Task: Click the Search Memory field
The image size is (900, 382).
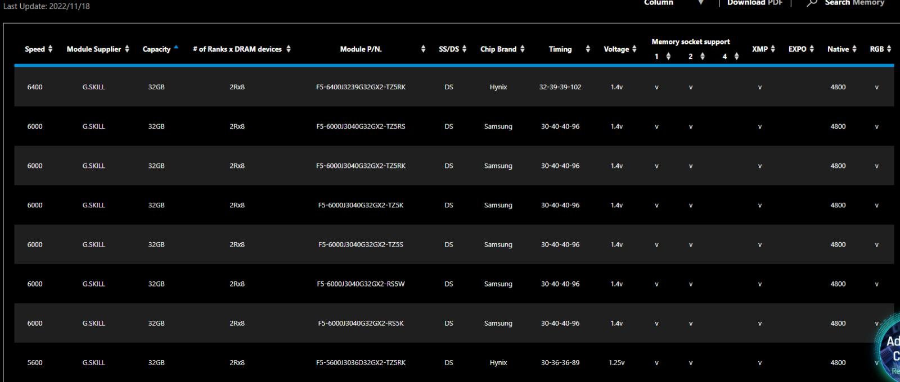Action: coord(854,3)
